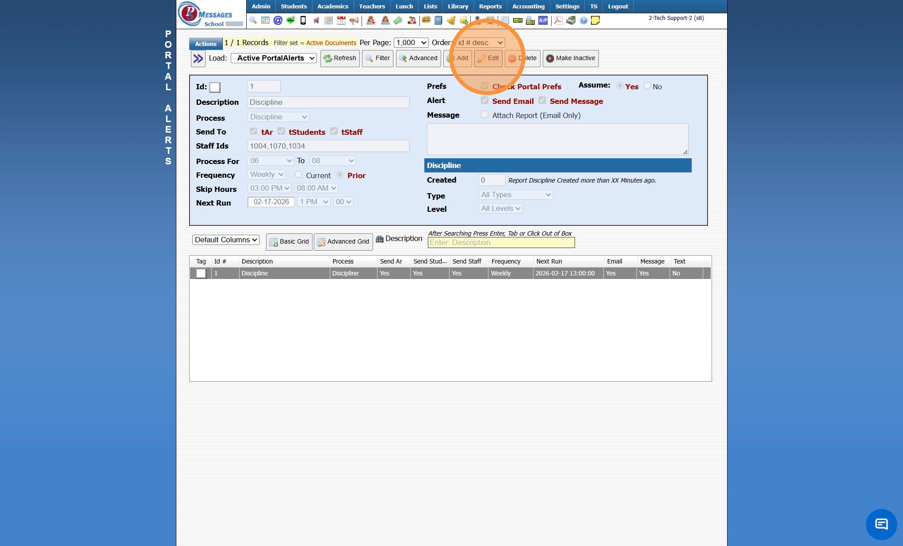This screenshot has height=546, width=903.
Task: Open the PDF document icon
Action: click(x=558, y=20)
